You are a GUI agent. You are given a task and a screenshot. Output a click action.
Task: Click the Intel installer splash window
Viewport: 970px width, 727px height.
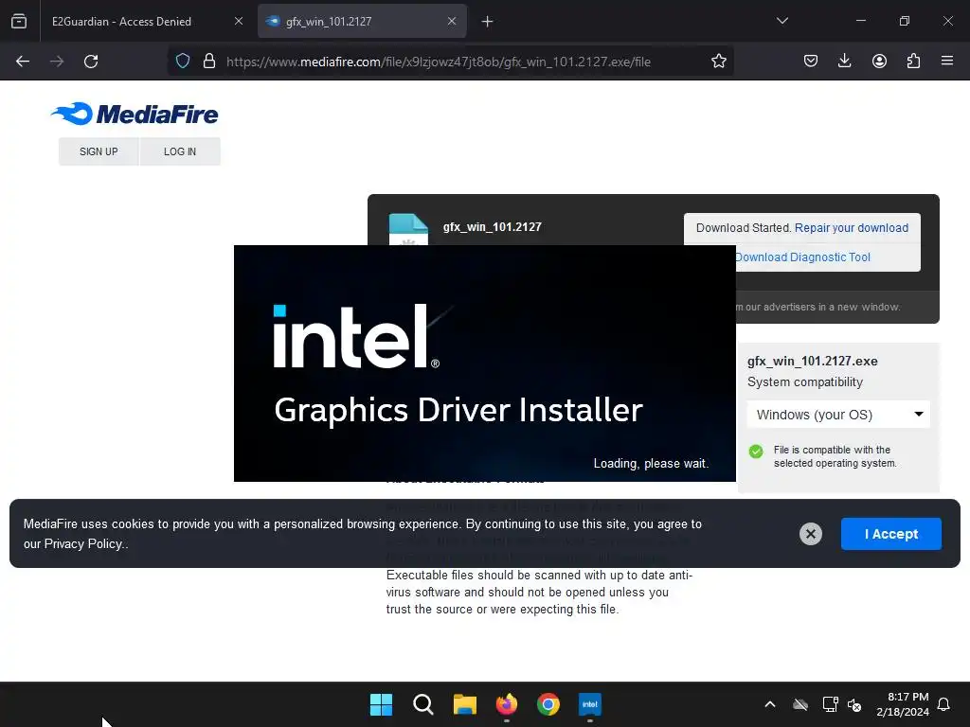pos(484,363)
